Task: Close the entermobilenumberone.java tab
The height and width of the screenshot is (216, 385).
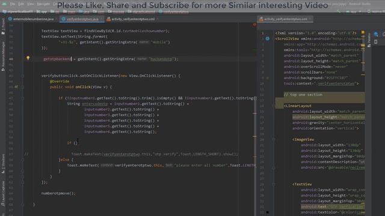Action: (x=56, y=19)
